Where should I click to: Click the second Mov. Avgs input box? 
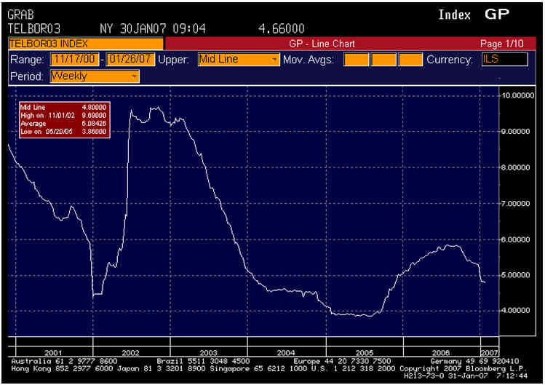tap(383, 60)
